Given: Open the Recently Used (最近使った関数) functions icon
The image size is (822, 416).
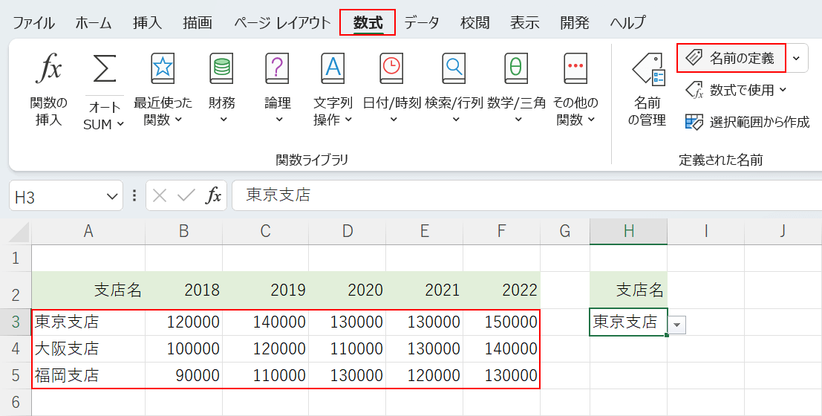Looking at the screenshot, I should coord(163,70).
